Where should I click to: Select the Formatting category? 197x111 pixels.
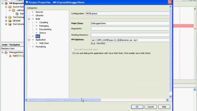[41, 47]
